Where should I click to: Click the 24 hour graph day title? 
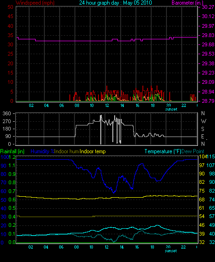[116, 3]
